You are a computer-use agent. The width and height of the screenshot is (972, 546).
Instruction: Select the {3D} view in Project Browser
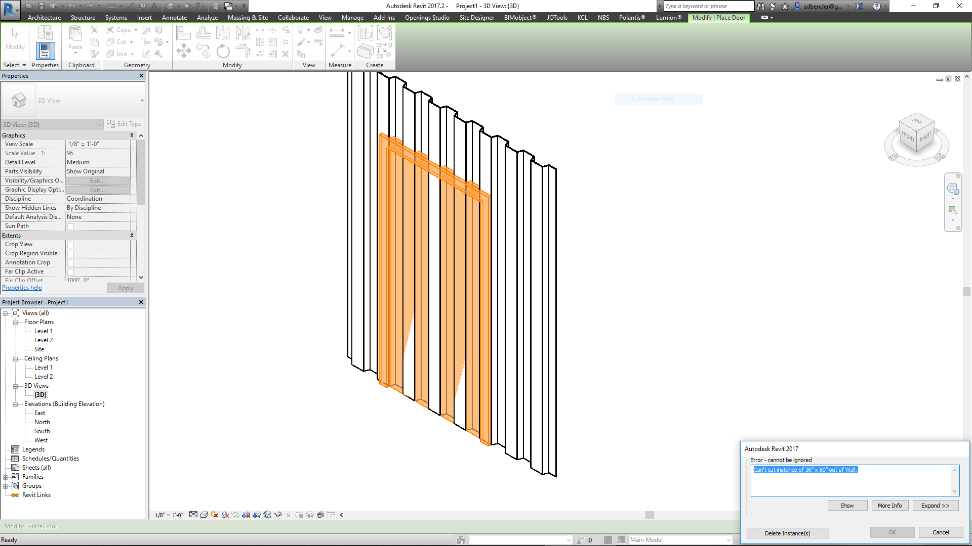40,395
